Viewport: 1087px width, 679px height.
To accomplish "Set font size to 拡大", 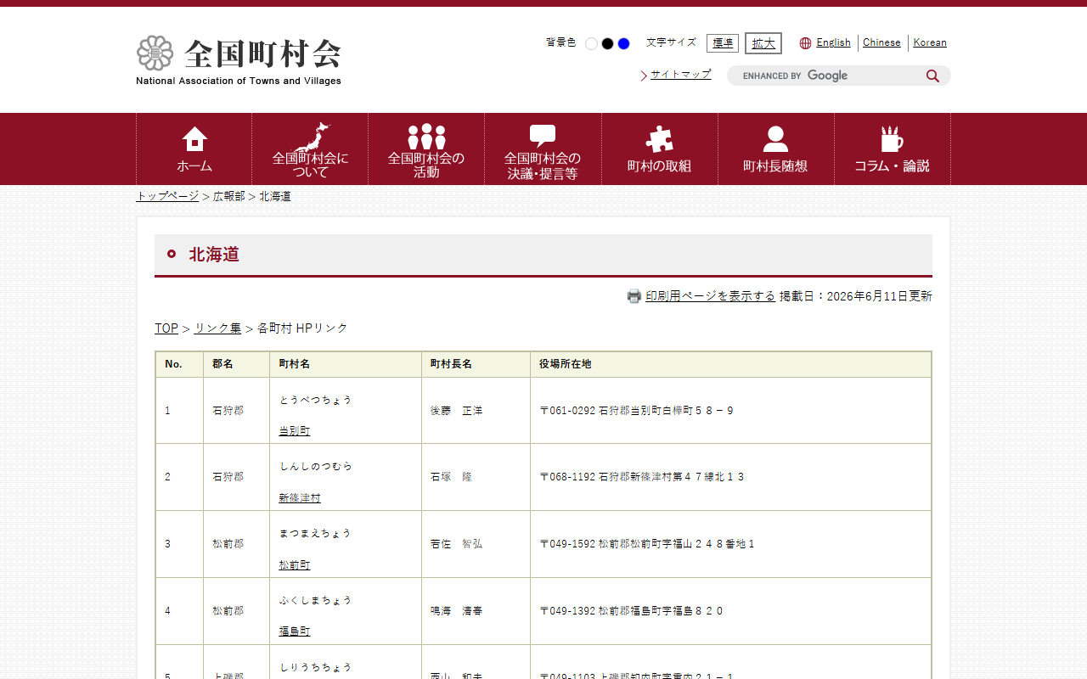I will [x=763, y=43].
